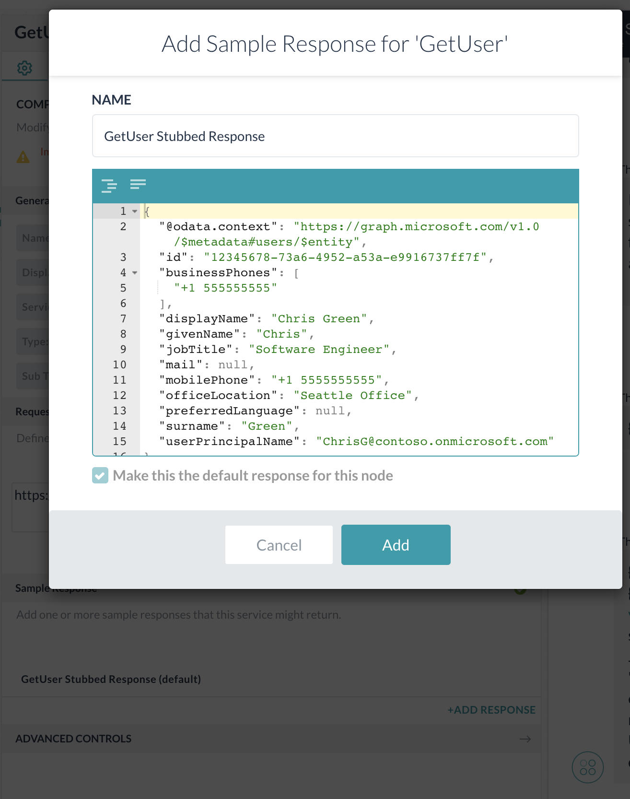Click the +ADD RESPONSE link
The height and width of the screenshot is (799, 630).
point(491,710)
